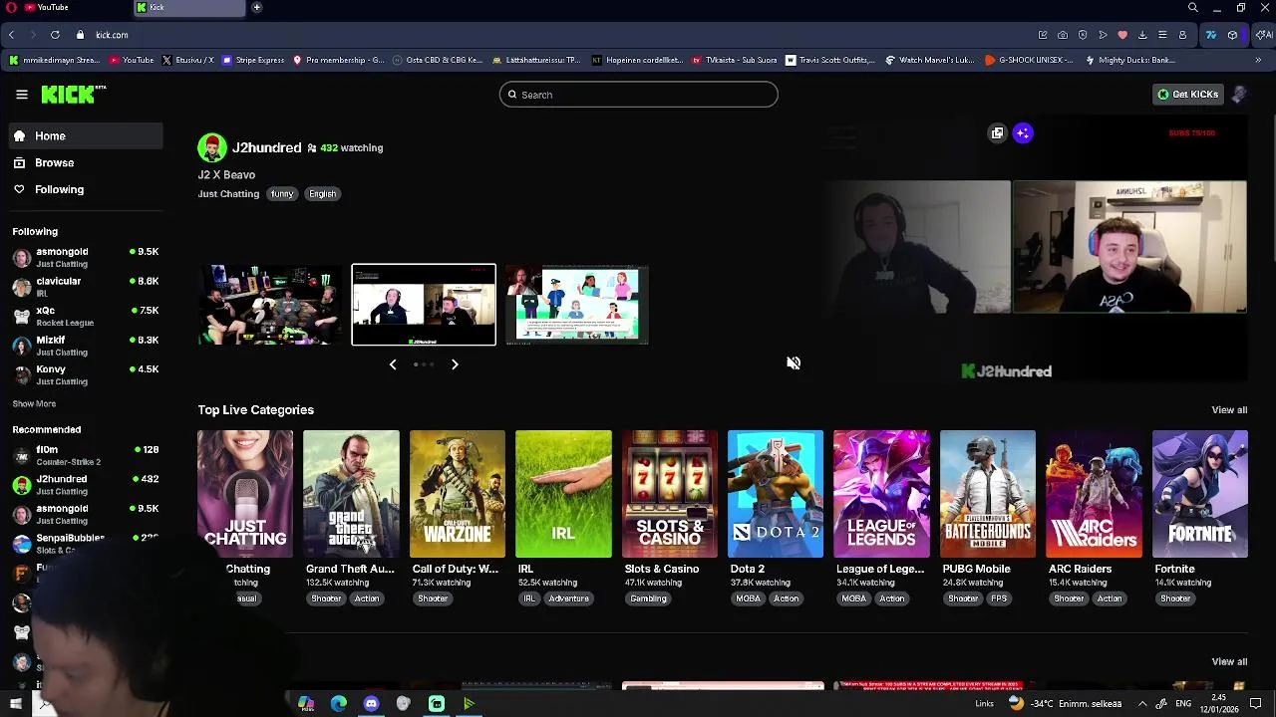Select first featured stream thumbnail

tap(269, 305)
